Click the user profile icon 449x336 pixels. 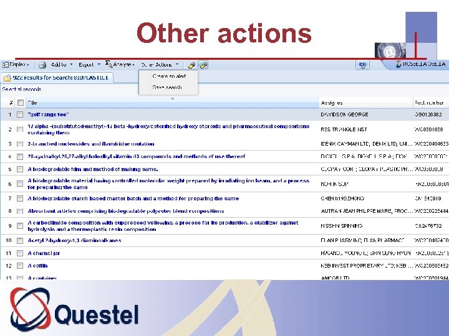[x=398, y=64]
